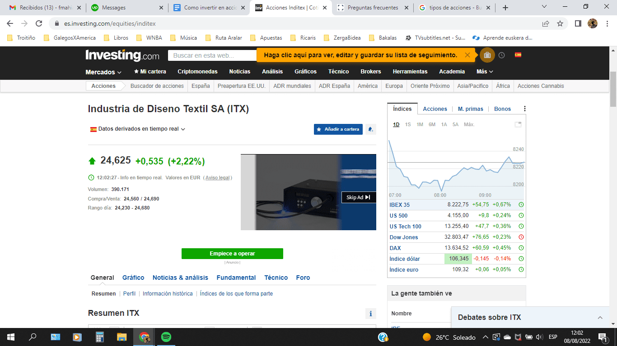
Task: Open Calculator from the taskbar
Action: pyautogui.click(x=100, y=337)
